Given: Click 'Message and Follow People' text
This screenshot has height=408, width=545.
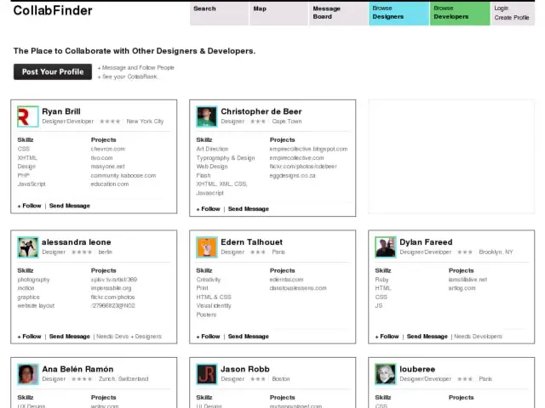Looking at the screenshot, I should pos(136,68).
